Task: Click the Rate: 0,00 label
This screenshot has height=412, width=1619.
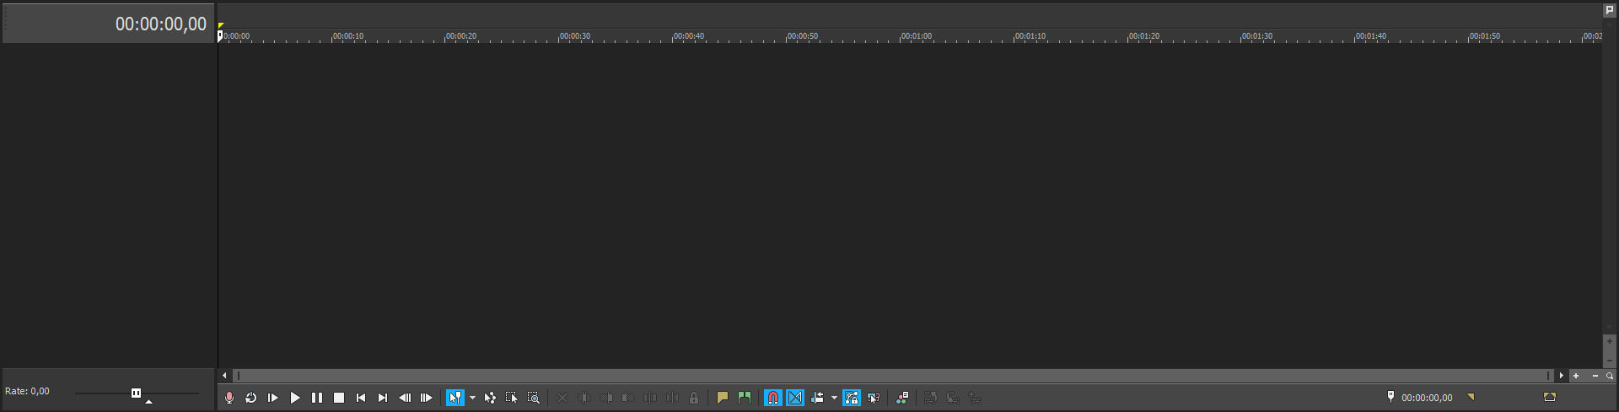Action: pyautogui.click(x=27, y=391)
